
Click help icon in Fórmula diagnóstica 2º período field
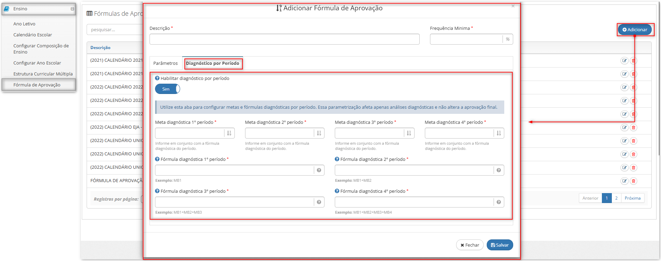[x=499, y=170]
